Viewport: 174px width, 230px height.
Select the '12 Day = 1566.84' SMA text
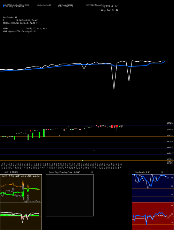click(x=15, y=6)
